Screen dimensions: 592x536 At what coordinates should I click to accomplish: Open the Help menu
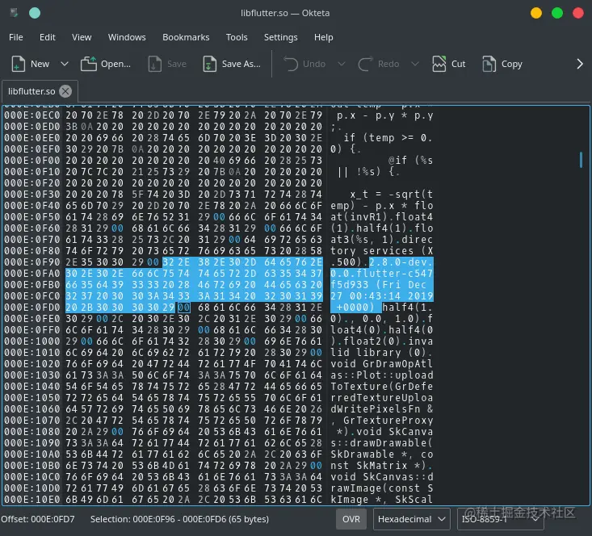pyautogui.click(x=324, y=37)
